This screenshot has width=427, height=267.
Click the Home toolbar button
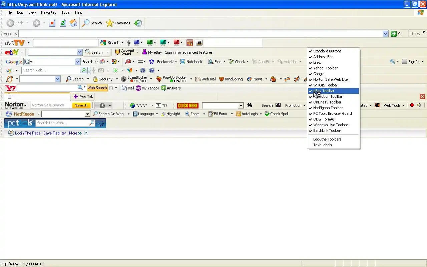(x=73, y=23)
